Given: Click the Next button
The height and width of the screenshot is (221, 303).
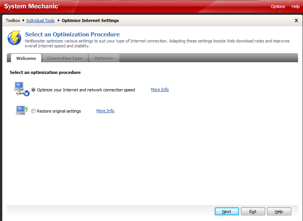Looking at the screenshot, I should [226, 211].
